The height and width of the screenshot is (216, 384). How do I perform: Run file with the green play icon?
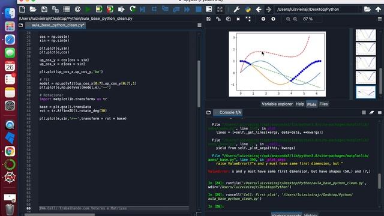[88, 10]
